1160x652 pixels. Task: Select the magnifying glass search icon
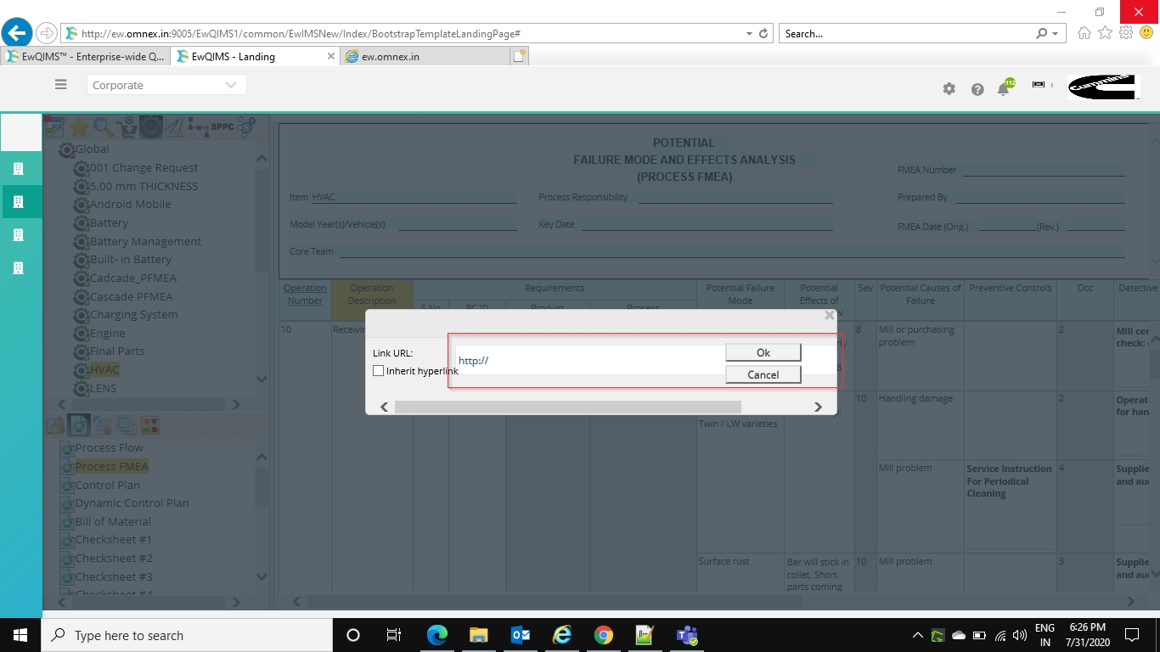(103, 127)
